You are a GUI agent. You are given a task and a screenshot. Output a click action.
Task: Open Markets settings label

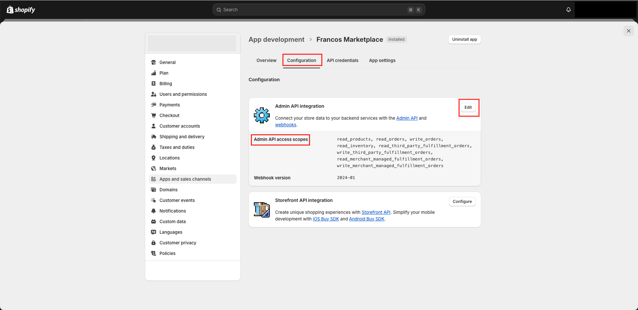(168, 168)
